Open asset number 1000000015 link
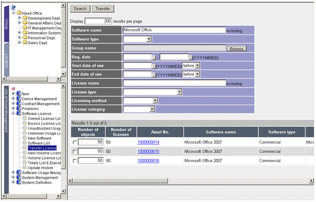 pyautogui.click(x=148, y=152)
